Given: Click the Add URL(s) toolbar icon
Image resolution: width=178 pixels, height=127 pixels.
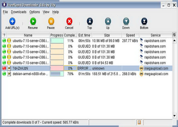Looking at the screenshot, I should (12, 21).
